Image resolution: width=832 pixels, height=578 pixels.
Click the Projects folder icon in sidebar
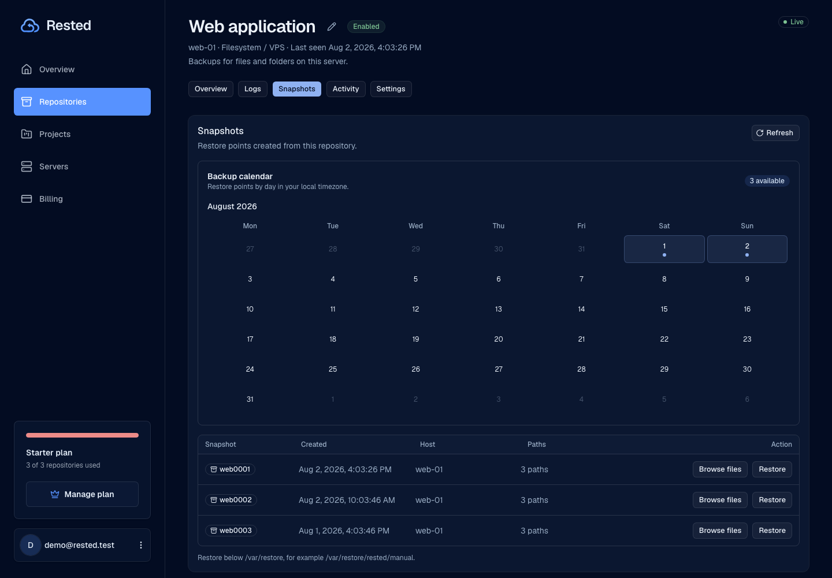click(x=27, y=134)
